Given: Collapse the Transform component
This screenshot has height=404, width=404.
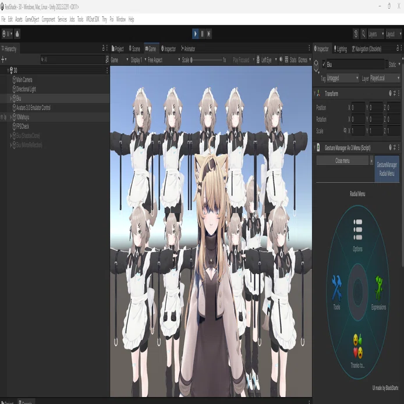Looking at the screenshot, I should click(314, 94).
